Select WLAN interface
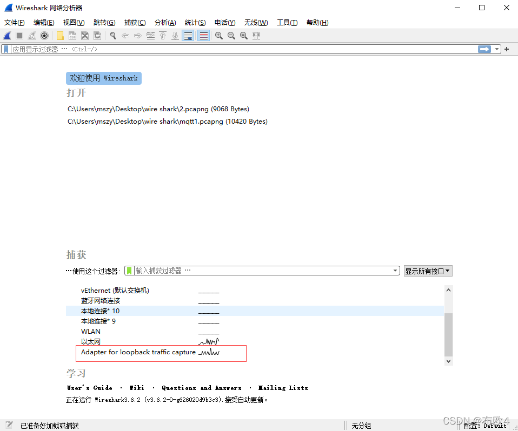Image resolution: width=518 pixels, height=431 pixels. point(255,331)
